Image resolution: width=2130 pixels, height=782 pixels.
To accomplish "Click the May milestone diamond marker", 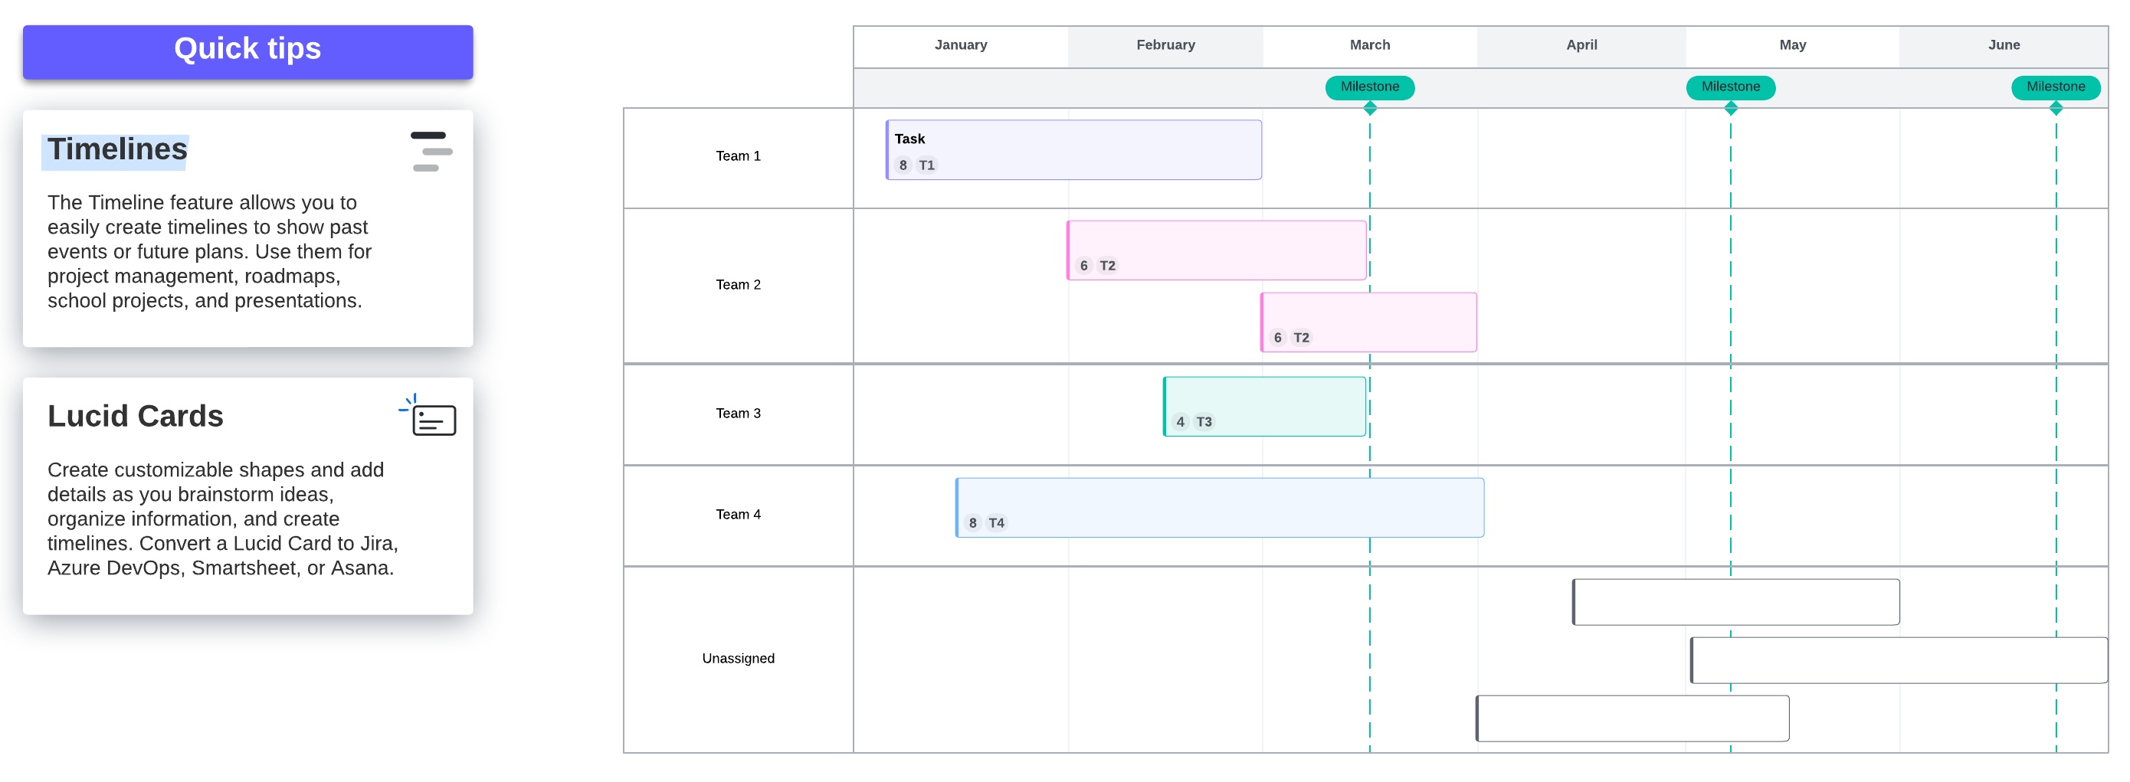I will point(1730,108).
